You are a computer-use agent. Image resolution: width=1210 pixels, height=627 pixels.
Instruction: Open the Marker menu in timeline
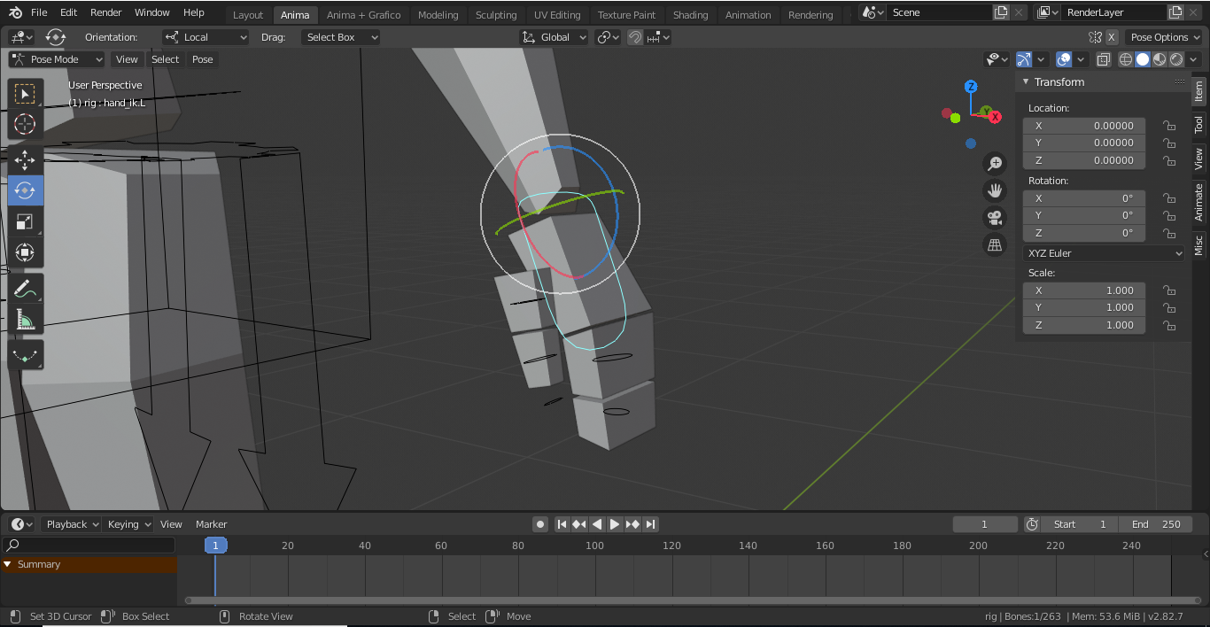tap(212, 524)
